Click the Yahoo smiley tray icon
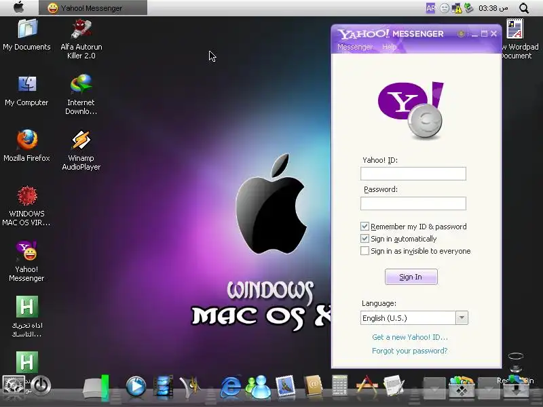 click(445, 8)
